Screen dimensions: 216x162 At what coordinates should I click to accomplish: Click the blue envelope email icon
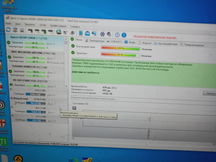click(87, 33)
